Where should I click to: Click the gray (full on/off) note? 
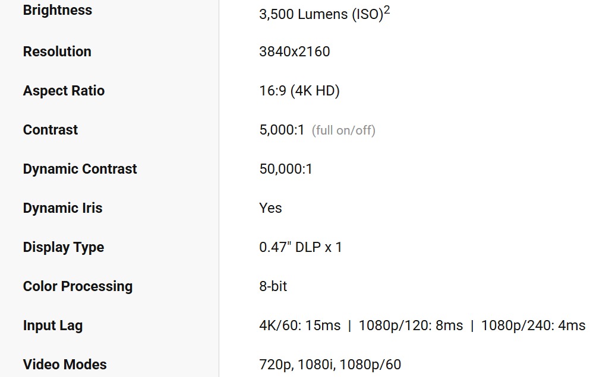(343, 130)
